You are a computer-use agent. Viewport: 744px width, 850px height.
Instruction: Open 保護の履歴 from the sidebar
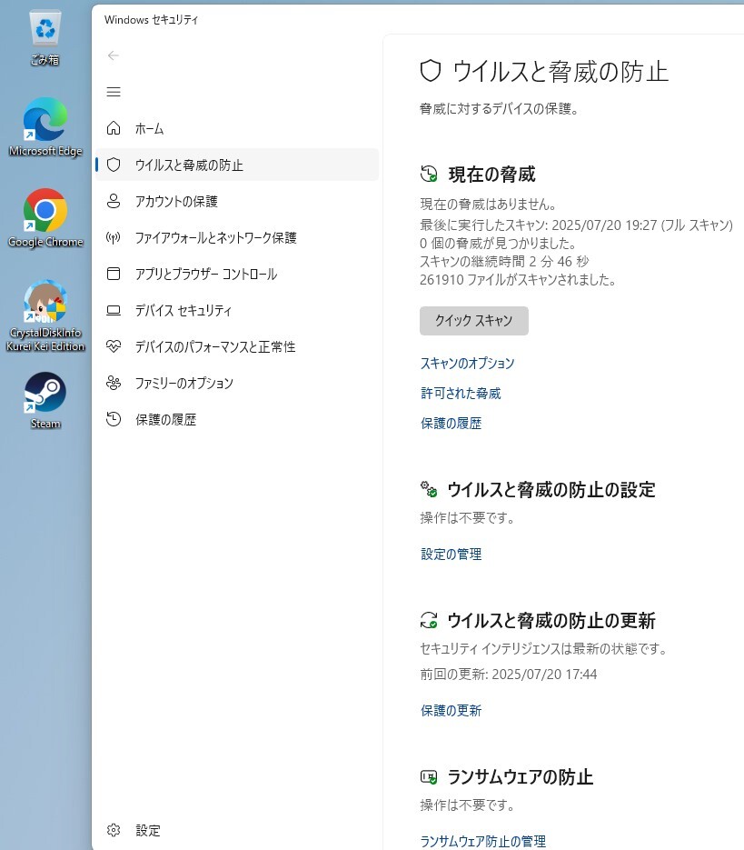(x=237, y=419)
